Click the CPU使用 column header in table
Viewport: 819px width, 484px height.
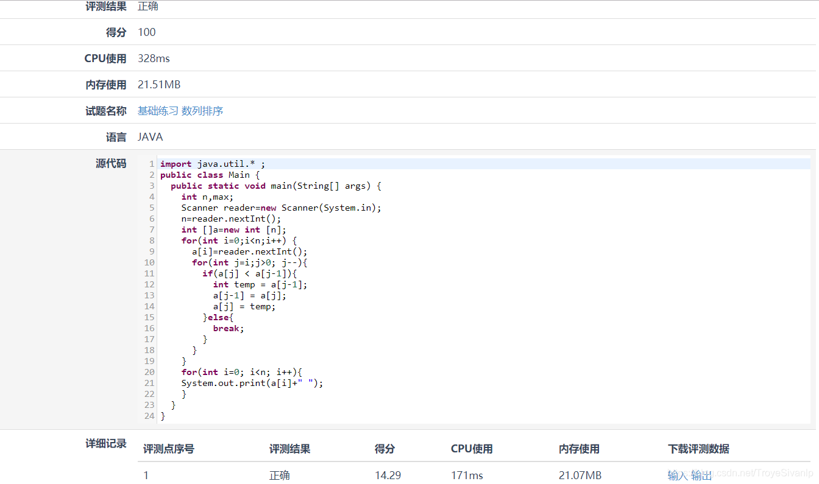point(472,449)
